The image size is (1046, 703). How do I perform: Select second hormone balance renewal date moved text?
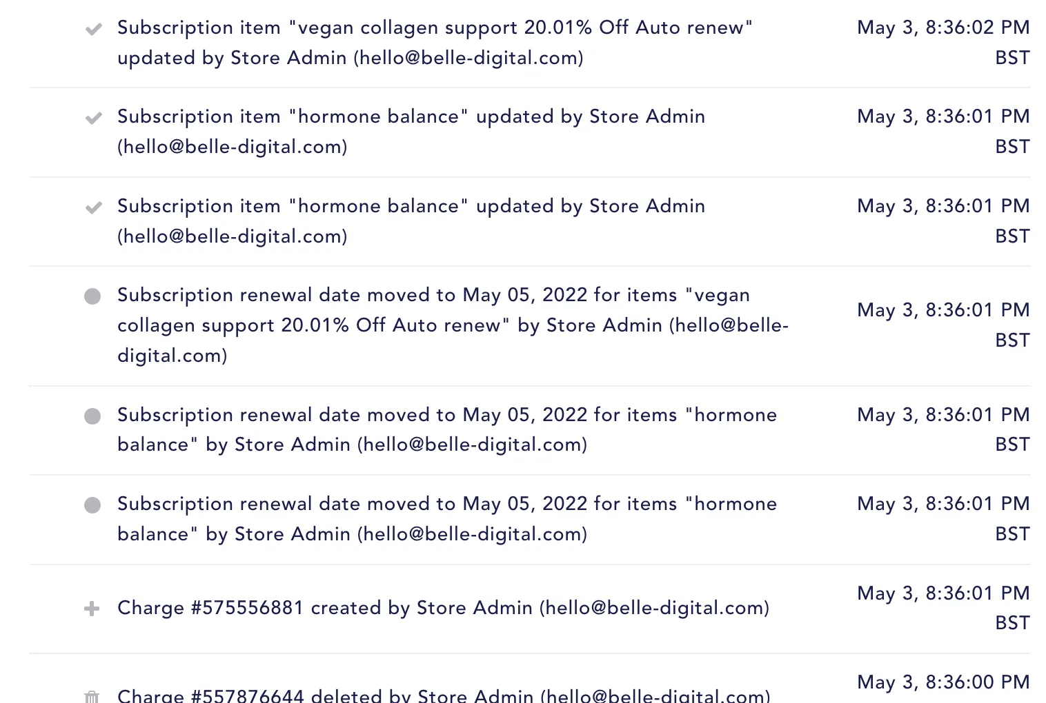click(447, 519)
